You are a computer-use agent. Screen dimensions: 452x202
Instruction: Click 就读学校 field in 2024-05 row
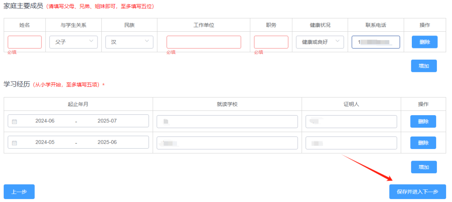tap(227, 143)
